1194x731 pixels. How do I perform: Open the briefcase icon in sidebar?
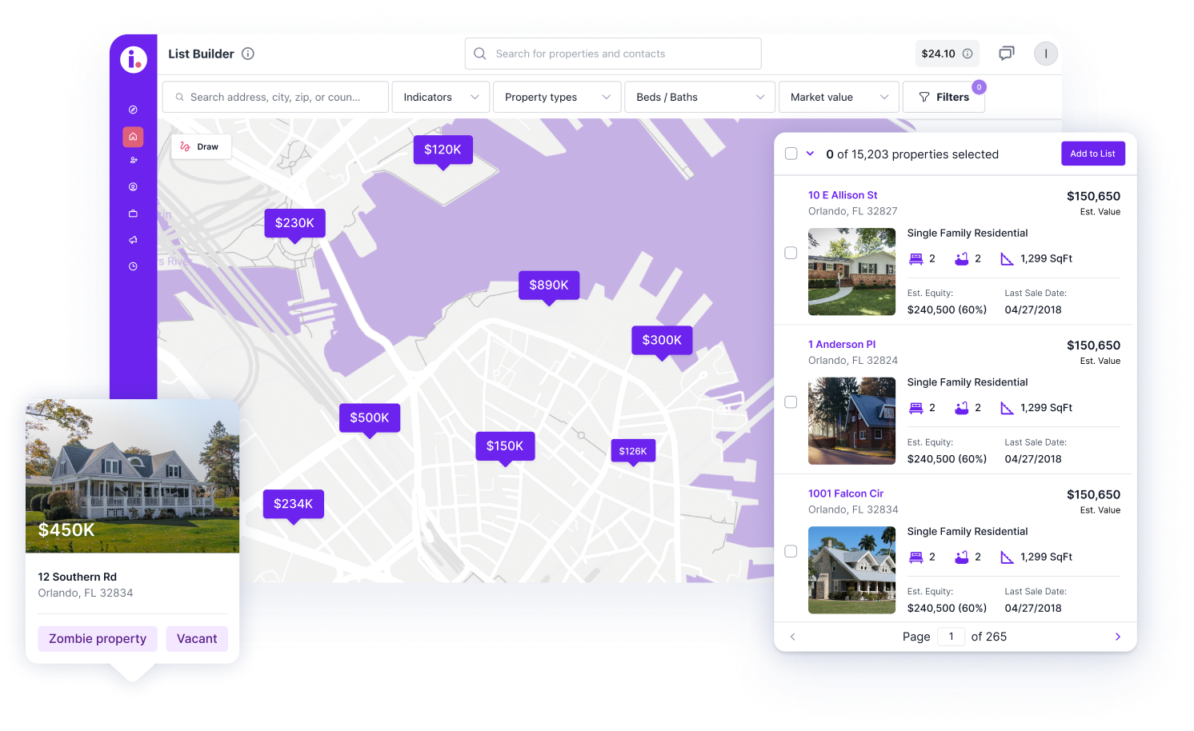133,214
